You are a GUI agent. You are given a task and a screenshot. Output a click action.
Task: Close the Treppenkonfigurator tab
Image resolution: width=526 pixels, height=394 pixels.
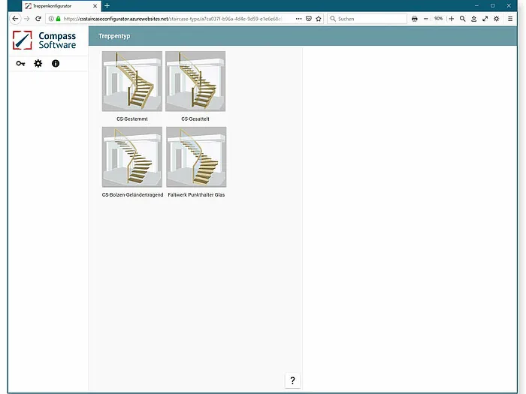click(95, 6)
